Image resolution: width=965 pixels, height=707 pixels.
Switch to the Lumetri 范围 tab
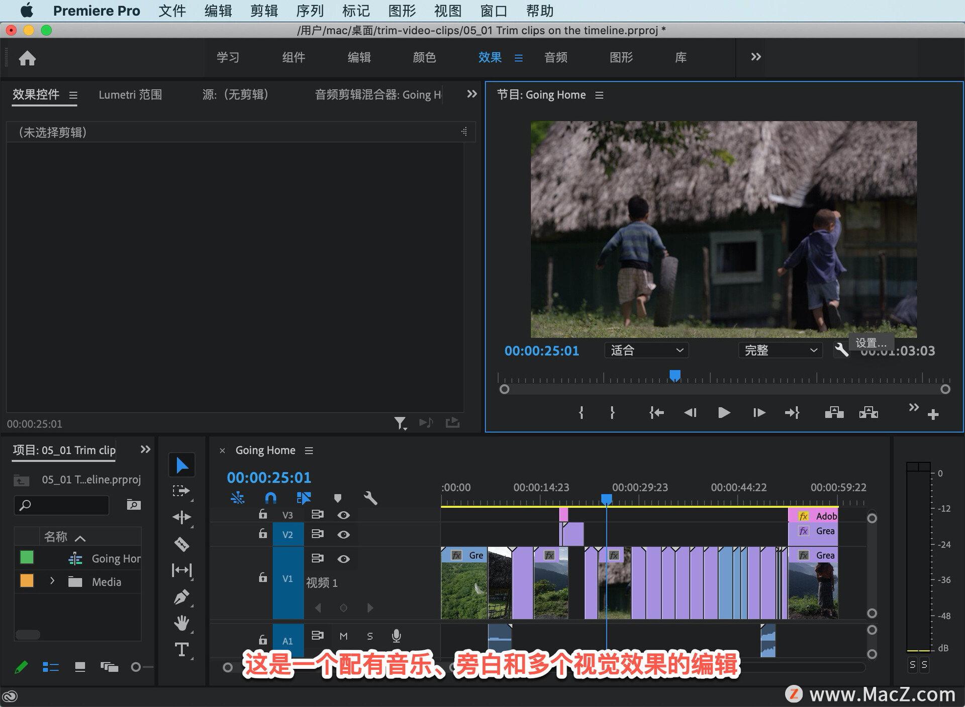(x=130, y=94)
